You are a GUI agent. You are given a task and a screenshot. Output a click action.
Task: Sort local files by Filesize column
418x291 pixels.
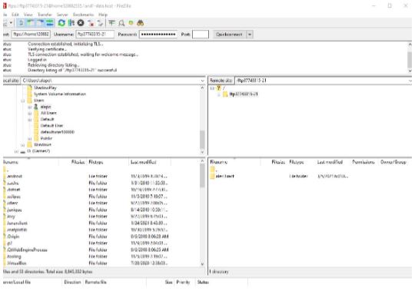click(x=73, y=162)
